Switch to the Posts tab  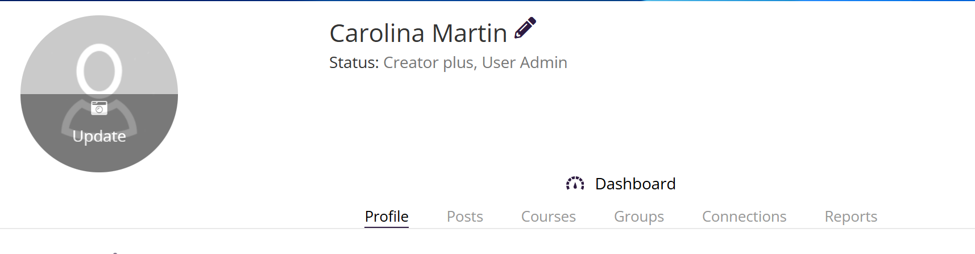click(x=464, y=217)
